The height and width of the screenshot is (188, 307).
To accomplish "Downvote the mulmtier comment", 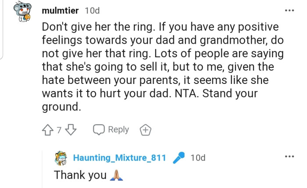I will [73, 130].
